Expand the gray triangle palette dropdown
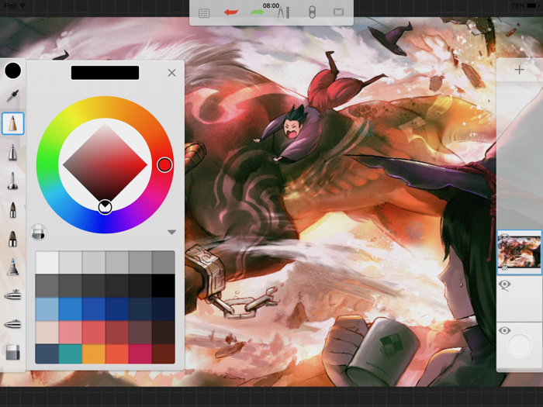 point(171,232)
